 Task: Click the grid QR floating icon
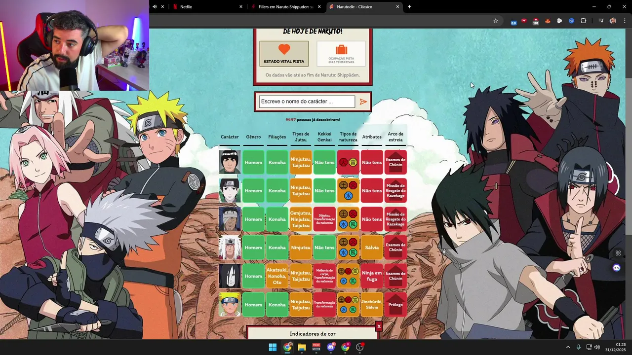[618, 253]
